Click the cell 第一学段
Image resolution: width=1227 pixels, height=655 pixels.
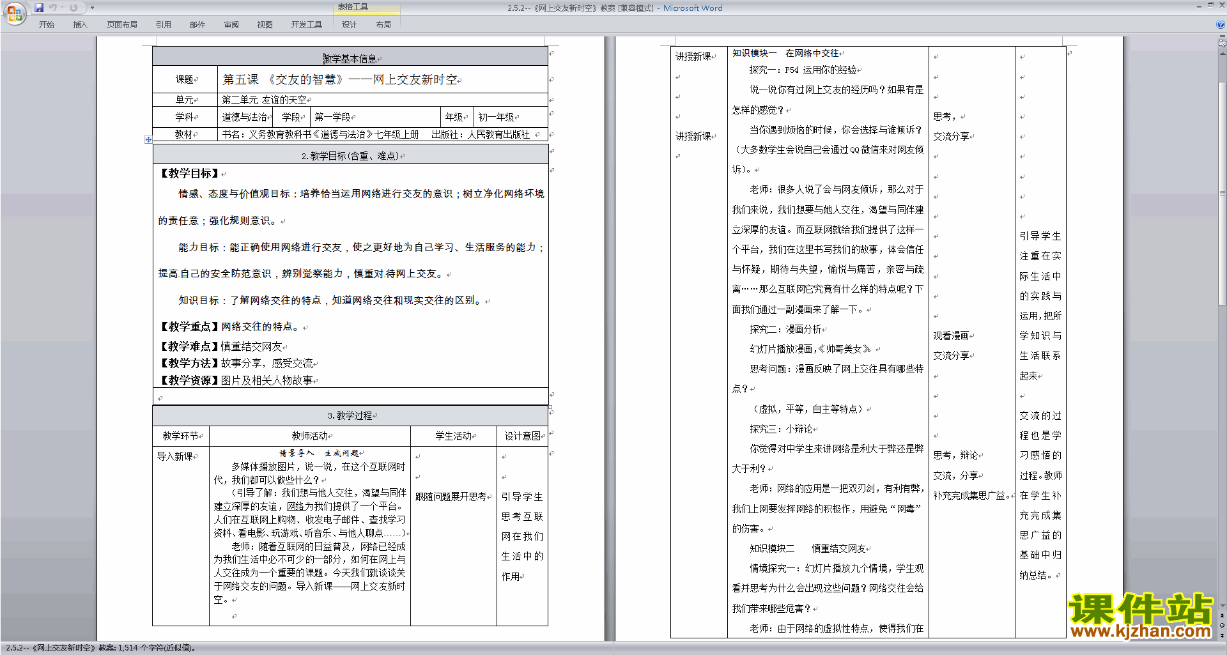(x=332, y=117)
